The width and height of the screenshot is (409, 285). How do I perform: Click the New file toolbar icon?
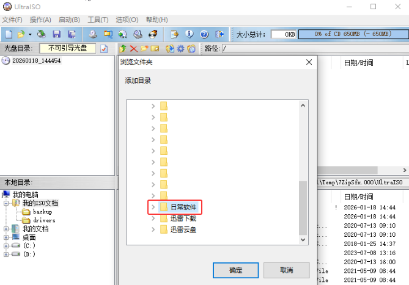point(9,34)
